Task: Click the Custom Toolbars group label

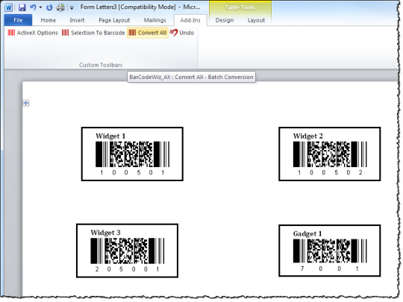Action: pos(101,65)
